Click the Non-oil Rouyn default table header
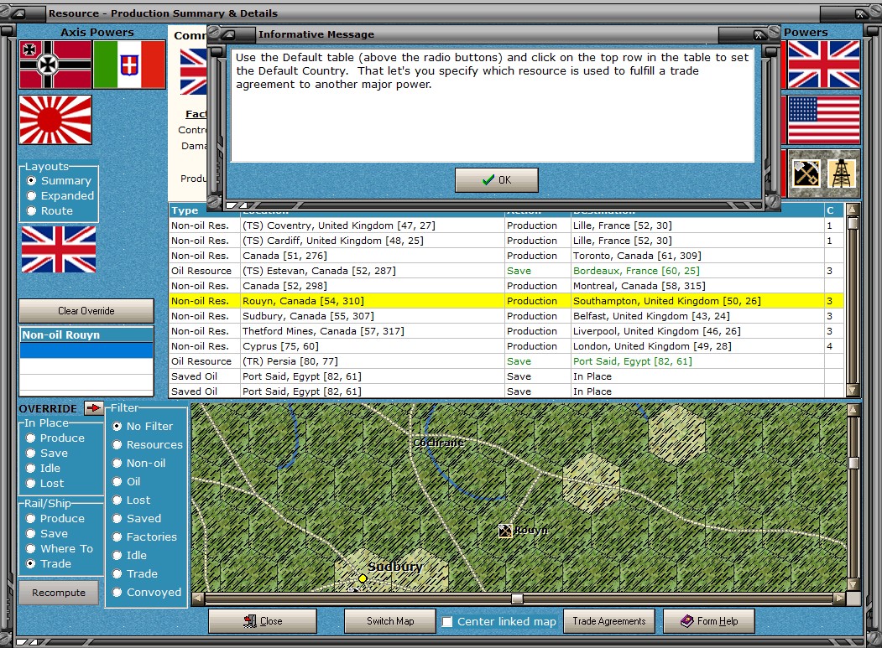 (x=86, y=335)
